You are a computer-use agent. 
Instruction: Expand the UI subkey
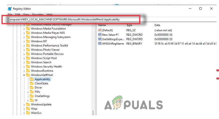pyautogui.click(x=28, y=101)
